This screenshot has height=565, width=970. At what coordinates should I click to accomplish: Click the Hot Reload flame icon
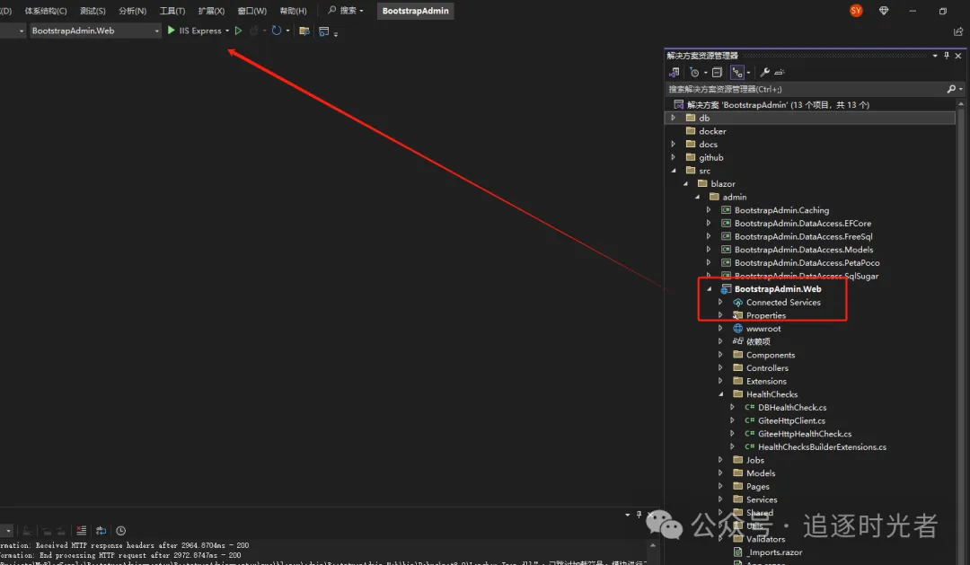(254, 31)
